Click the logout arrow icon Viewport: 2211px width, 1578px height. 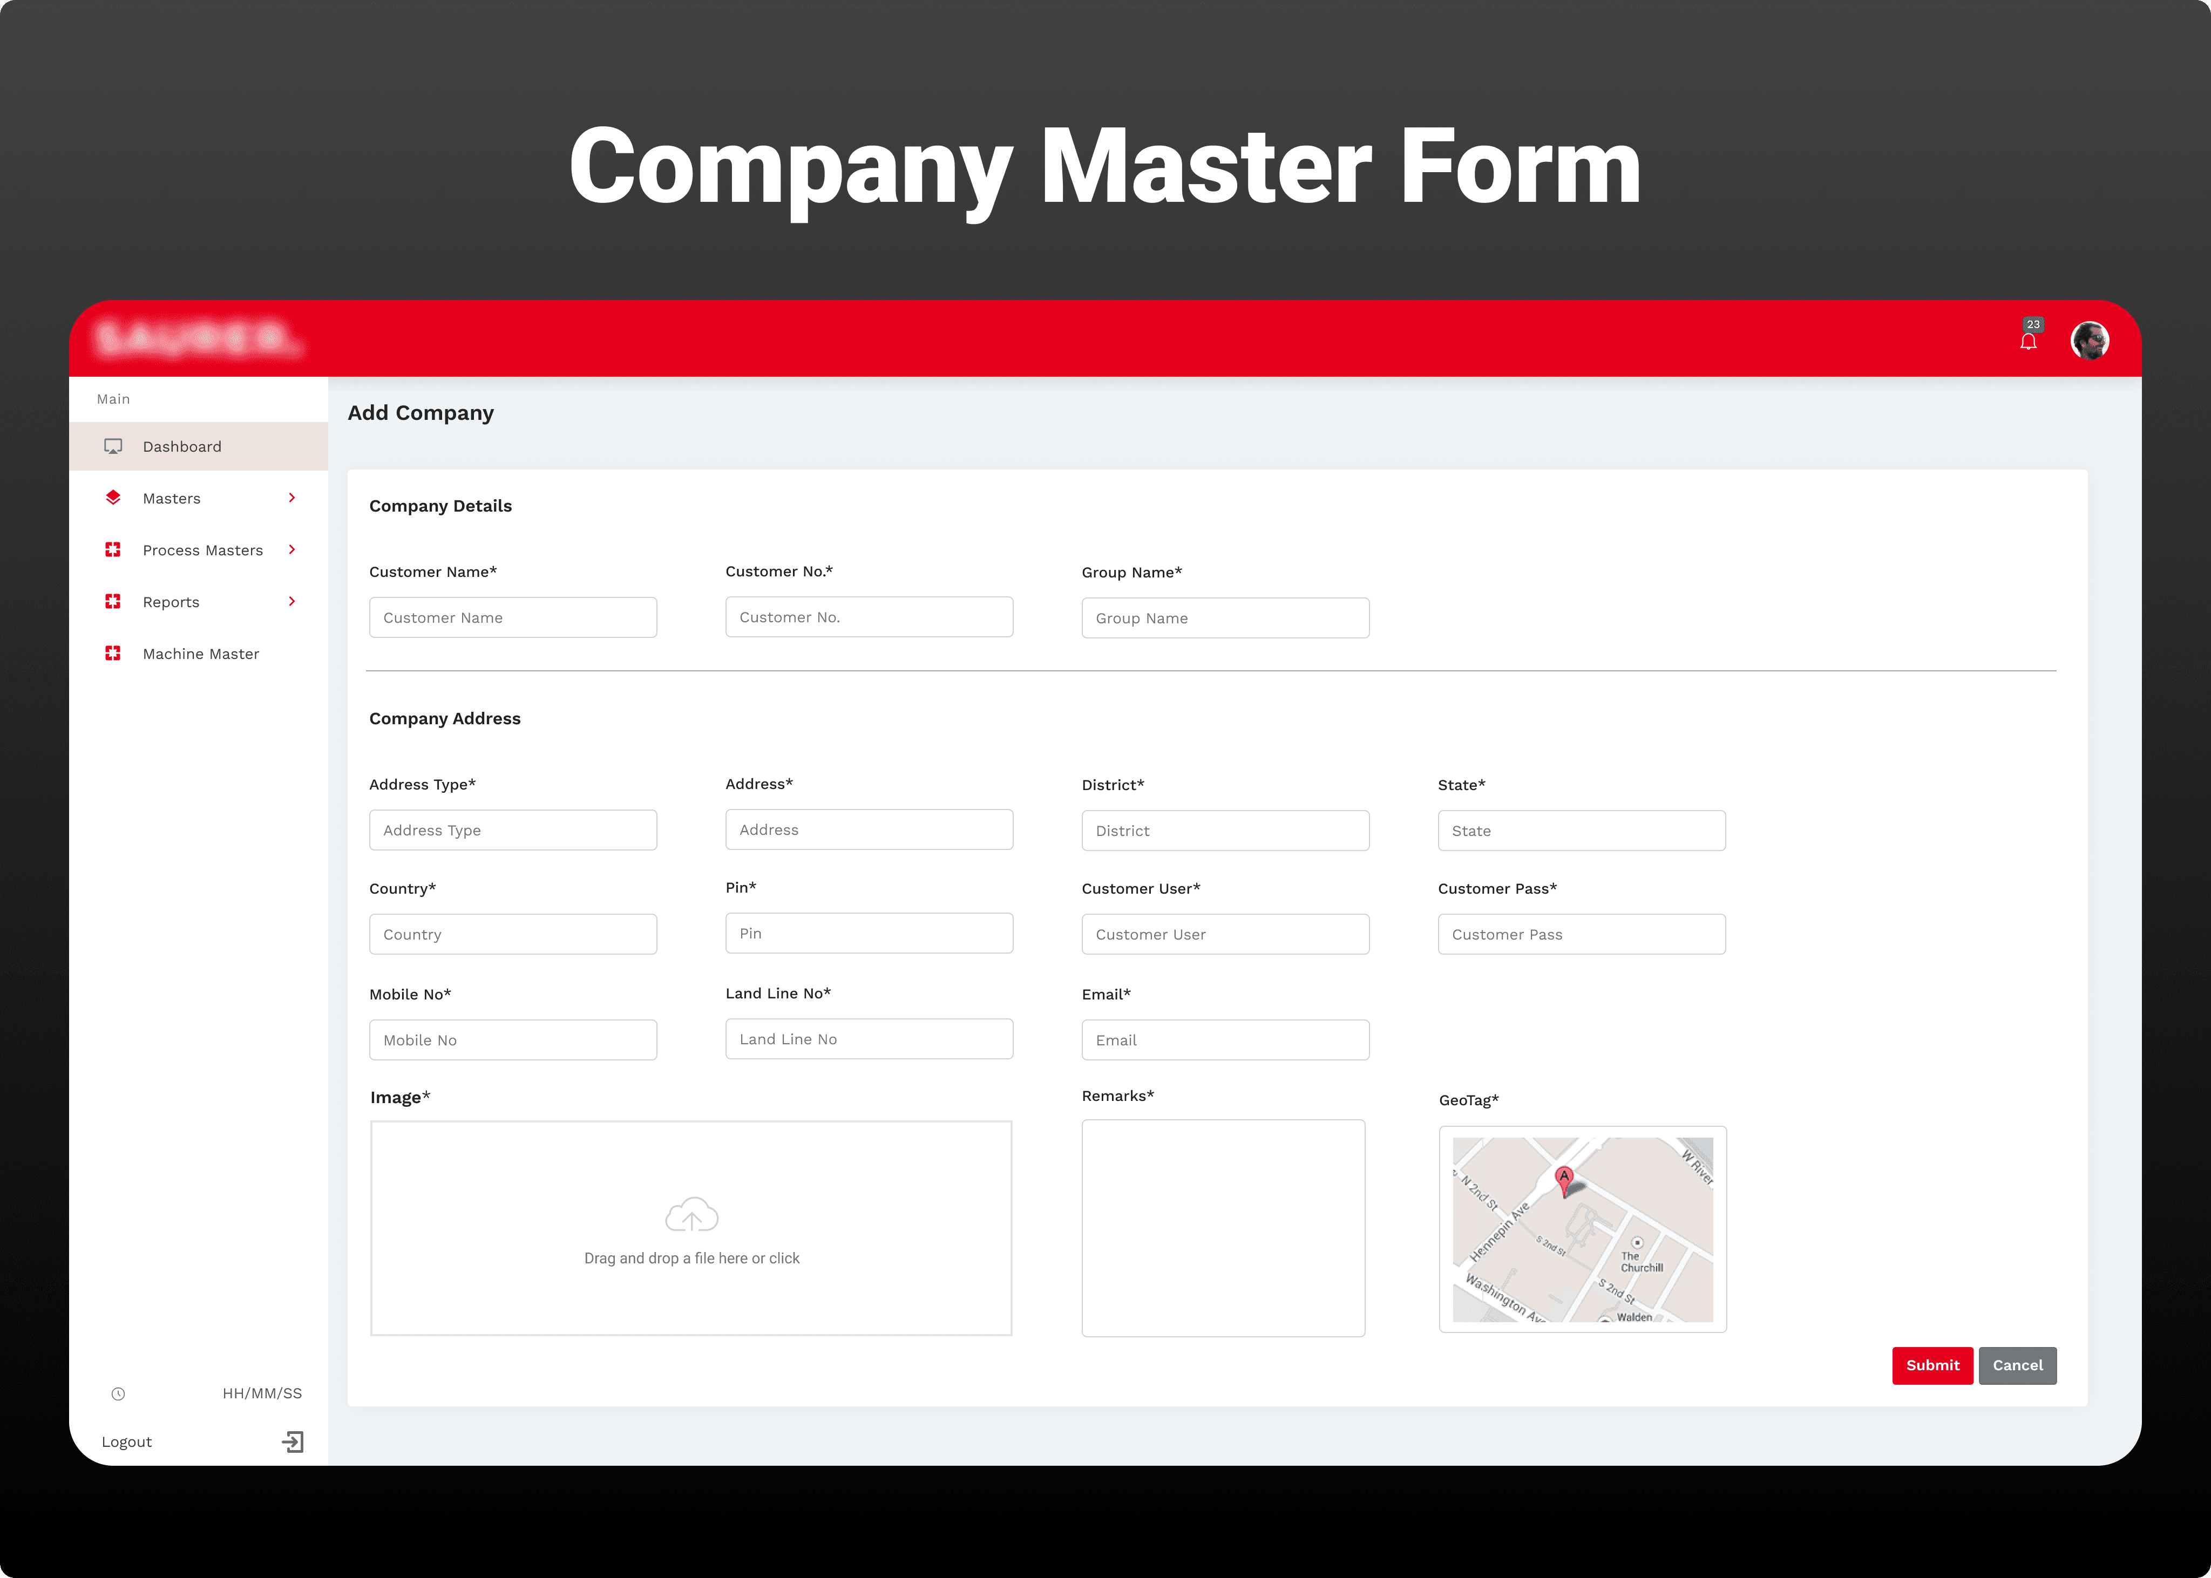point(293,1442)
